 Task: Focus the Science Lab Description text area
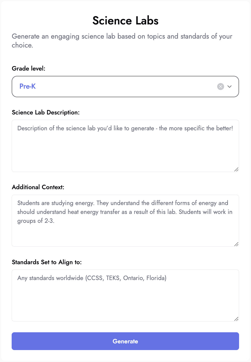(x=125, y=146)
